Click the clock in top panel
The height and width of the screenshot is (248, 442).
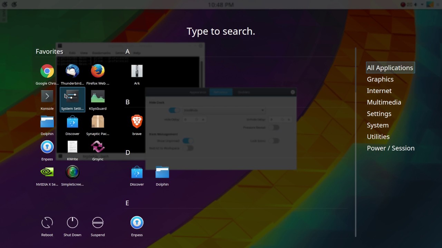pos(221,5)
